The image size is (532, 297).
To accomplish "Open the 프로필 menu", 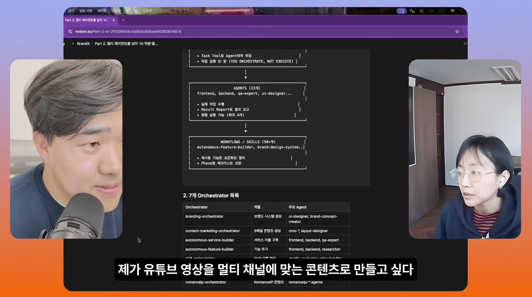I will (116, 11).
